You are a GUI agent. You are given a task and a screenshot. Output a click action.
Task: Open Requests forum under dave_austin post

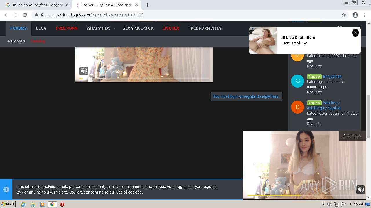[x=315, y=124]
